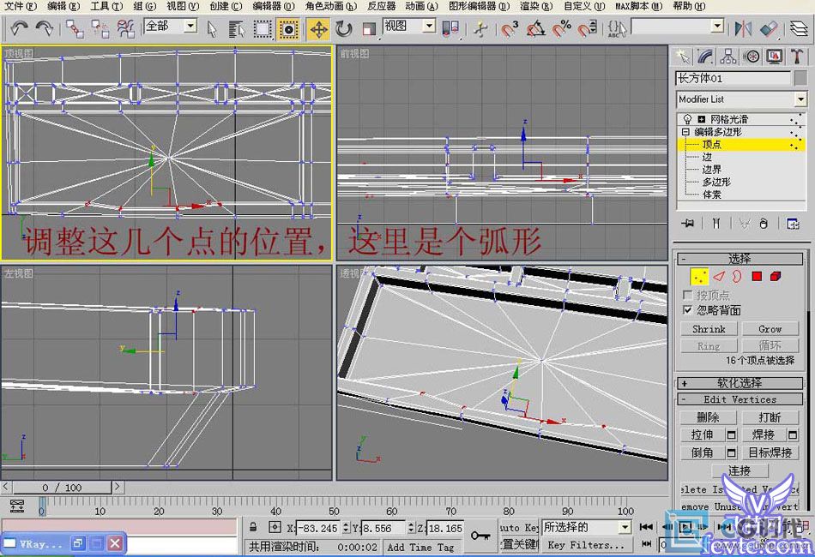The height and width of the screenshot is (557, 815).
Task: Open the named selection sets dropdown
Action: tap(717, 26)
